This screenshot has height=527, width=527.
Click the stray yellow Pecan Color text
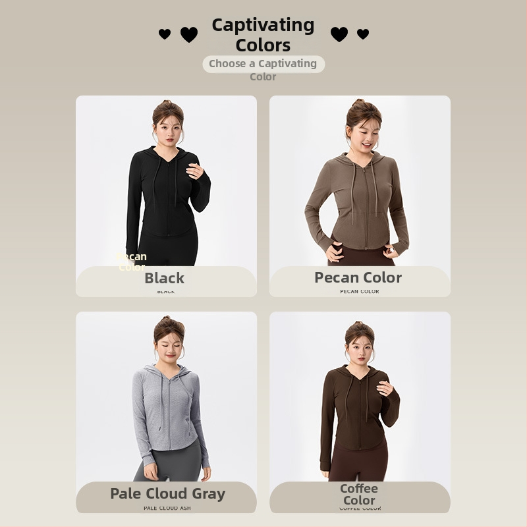(x=131, y=262)
